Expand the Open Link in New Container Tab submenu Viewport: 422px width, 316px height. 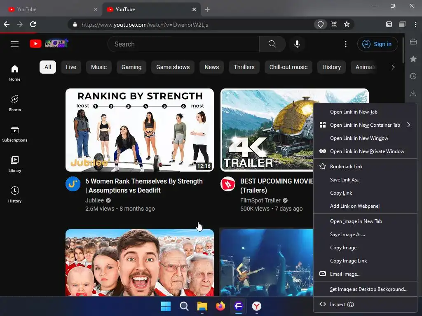(365, 125)
